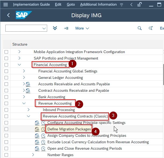
Task: Expand Bank Accounting node
Action: pos(24,97)
